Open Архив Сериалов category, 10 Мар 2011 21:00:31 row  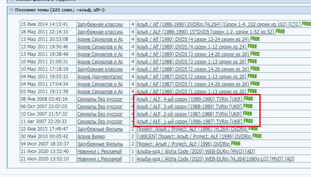[100, 62]
